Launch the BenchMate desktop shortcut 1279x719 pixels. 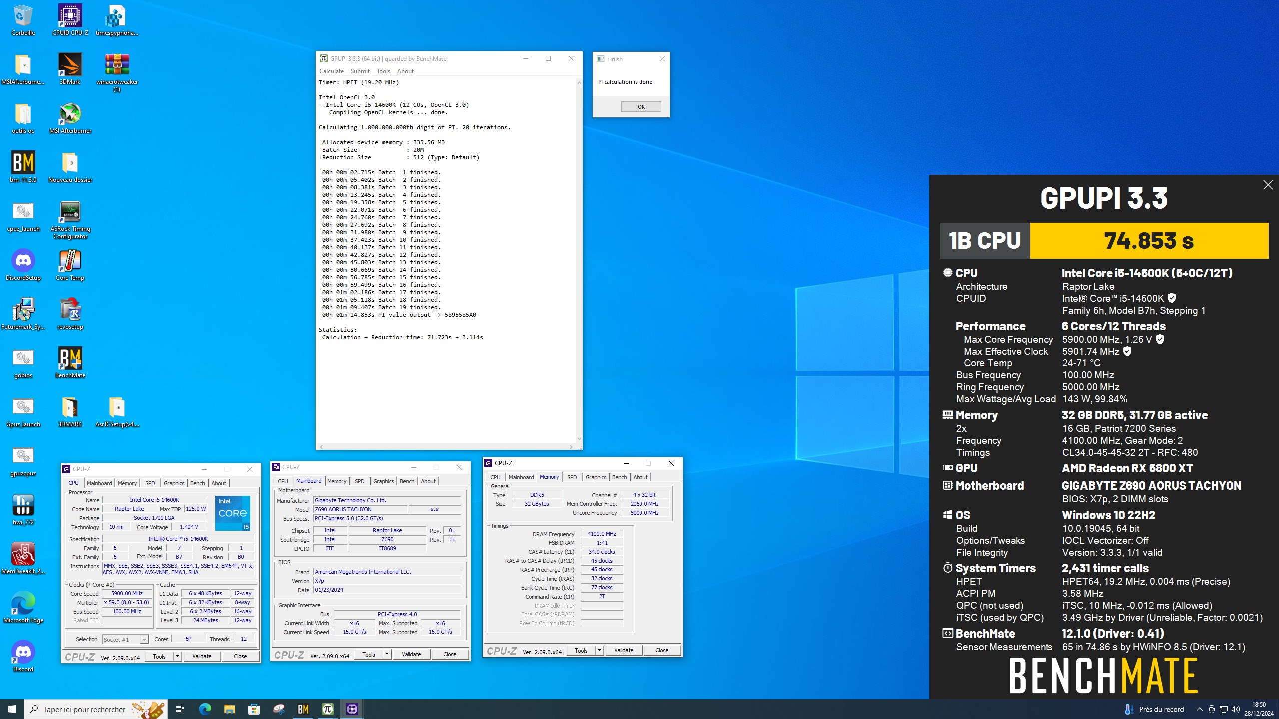70,362
